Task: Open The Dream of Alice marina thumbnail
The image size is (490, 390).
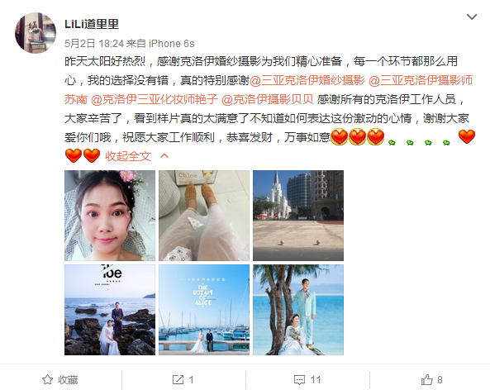Action: 204,310
